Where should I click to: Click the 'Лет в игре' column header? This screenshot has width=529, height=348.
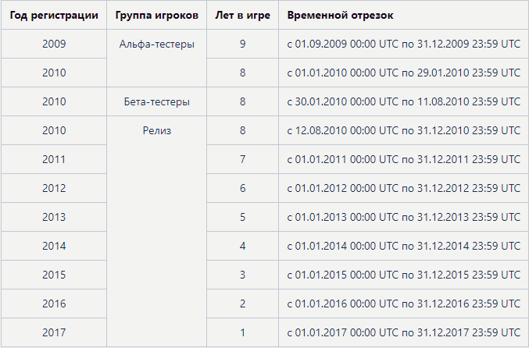tap(242, 16)
